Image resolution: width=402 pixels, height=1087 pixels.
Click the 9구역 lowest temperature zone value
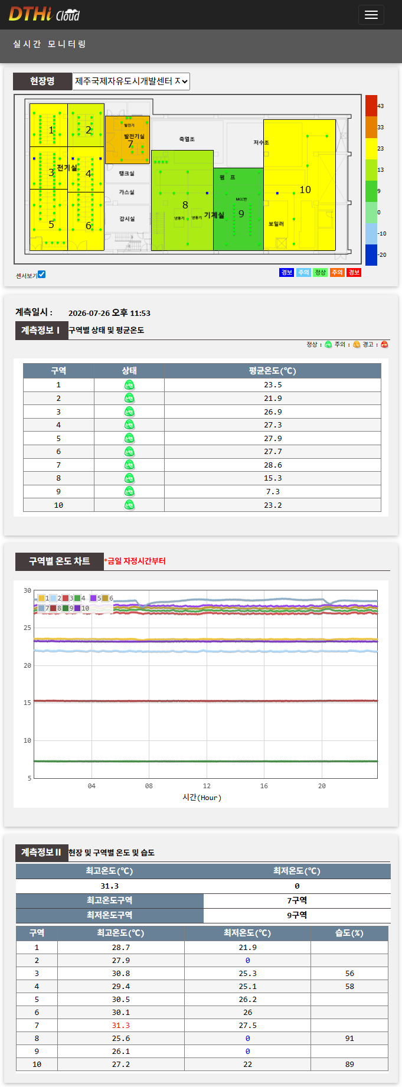pos(297,915)
